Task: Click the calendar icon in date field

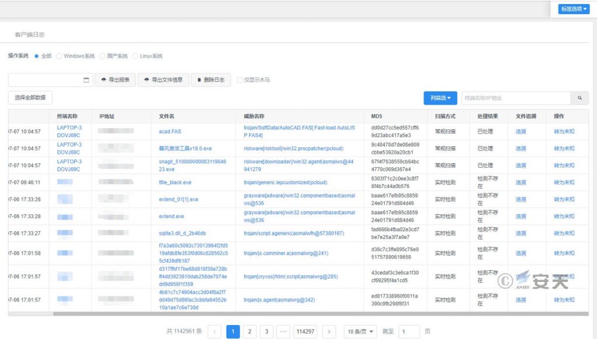Action: [86, 80]
